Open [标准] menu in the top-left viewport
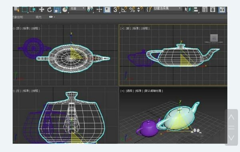The image size is (240, 152). coord(26,28)
